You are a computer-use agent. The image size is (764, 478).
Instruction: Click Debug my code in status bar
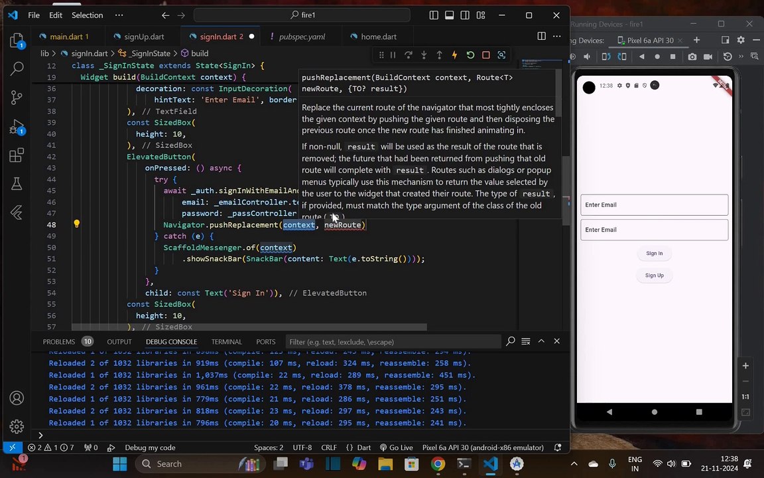[150, 447]
